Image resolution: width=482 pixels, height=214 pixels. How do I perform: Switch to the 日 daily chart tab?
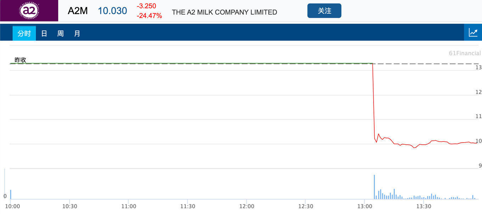point(44,34)
